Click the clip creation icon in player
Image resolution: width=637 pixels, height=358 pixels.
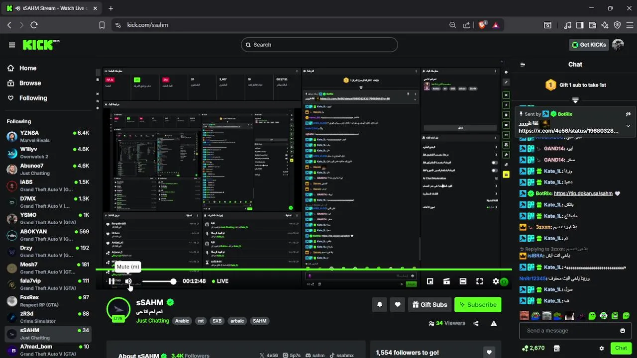446,281
